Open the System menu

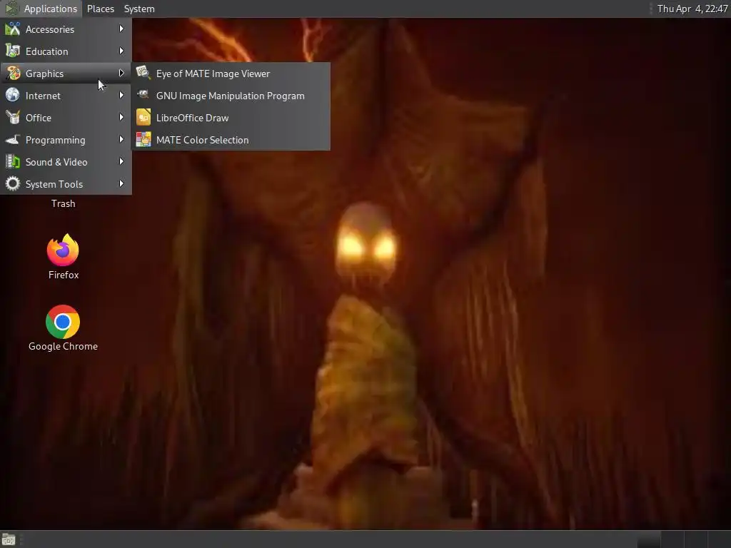[x=139, y=9]
